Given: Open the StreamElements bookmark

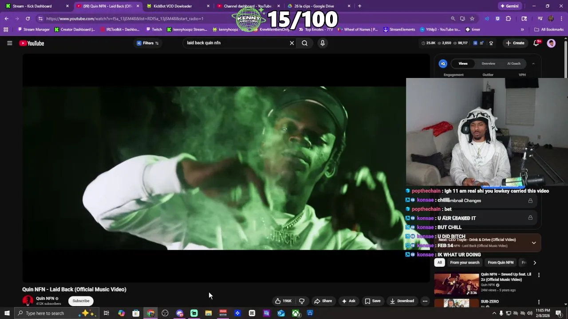Looking at the screenshot, I should point(399,30).
